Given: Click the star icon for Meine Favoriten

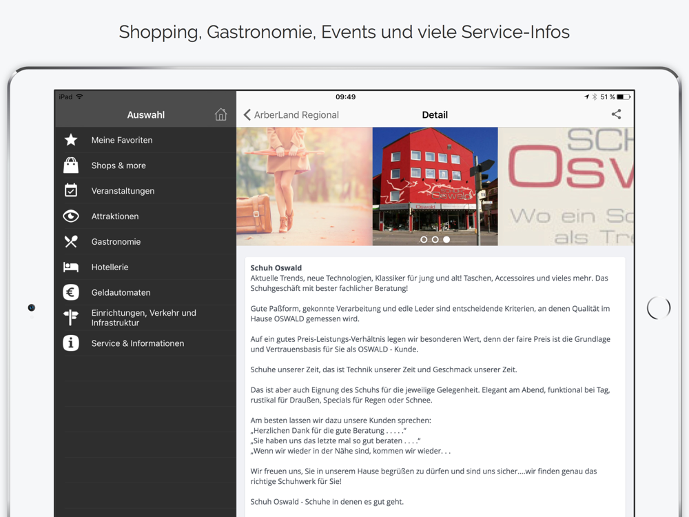Looking at the screenshot, I should coord(71,140).
